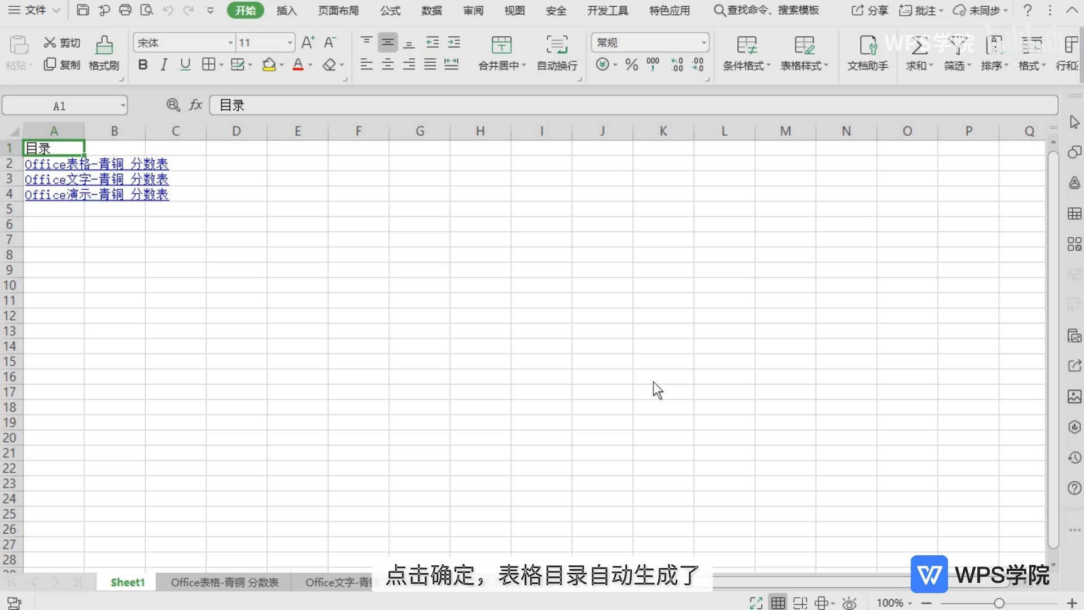
Task: Click 未同步 sync status button
Action: [980, 10]
